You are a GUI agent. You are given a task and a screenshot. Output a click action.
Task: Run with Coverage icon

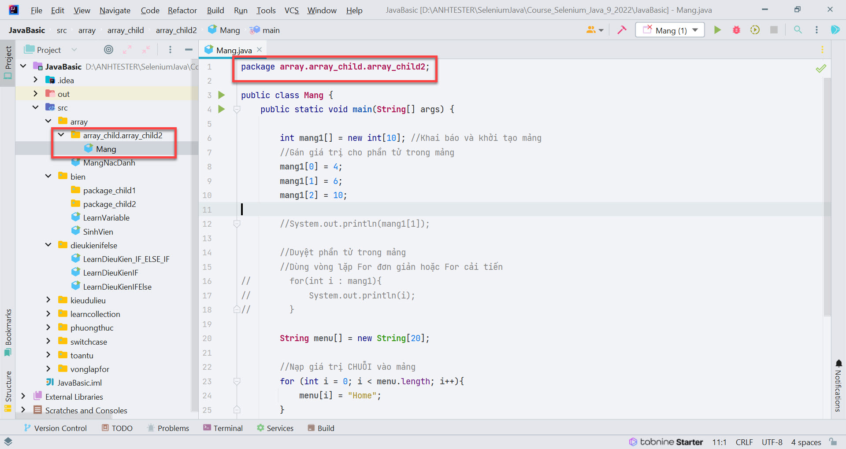point(755,30)
